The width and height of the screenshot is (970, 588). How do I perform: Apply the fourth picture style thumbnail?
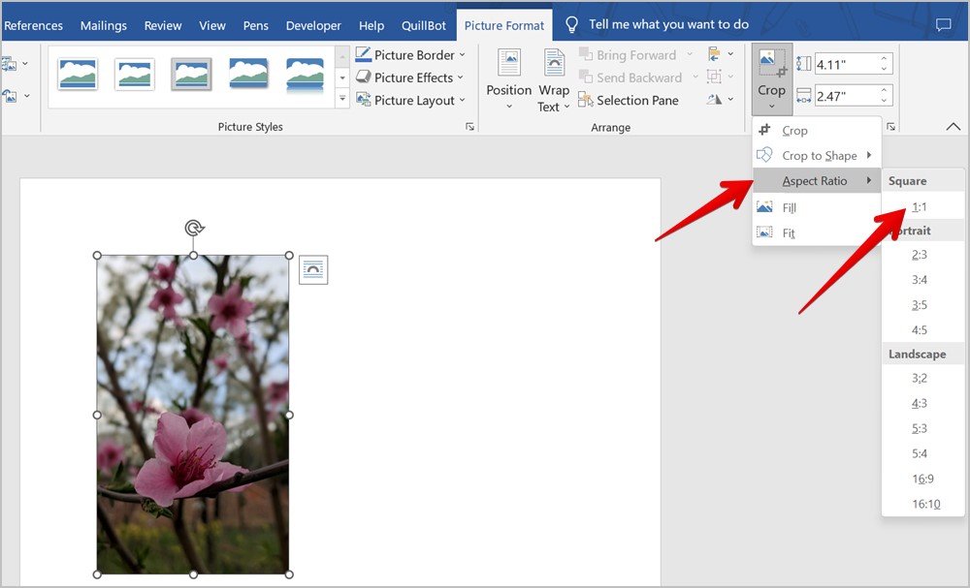(248, 74)
